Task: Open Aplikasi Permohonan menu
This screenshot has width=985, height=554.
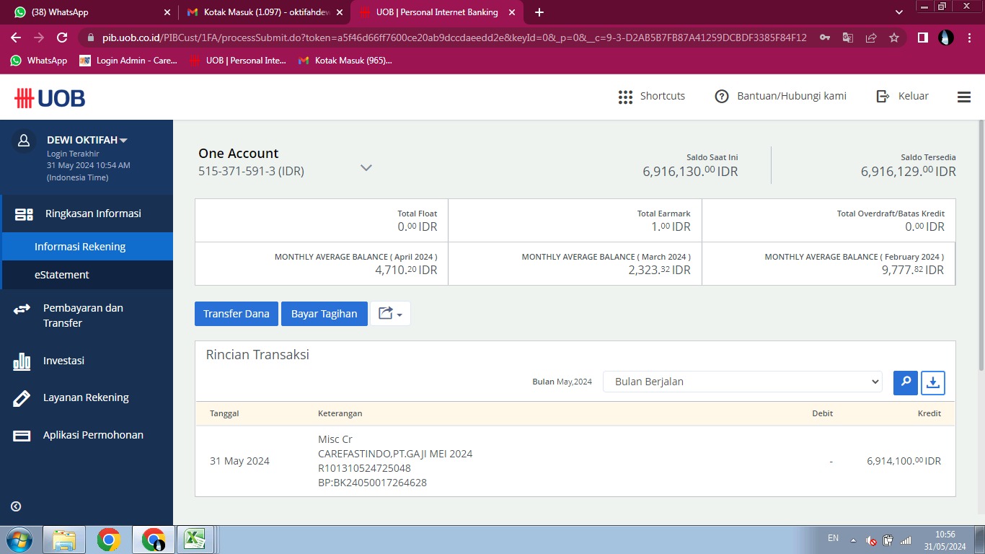Action: click(87, 435)
